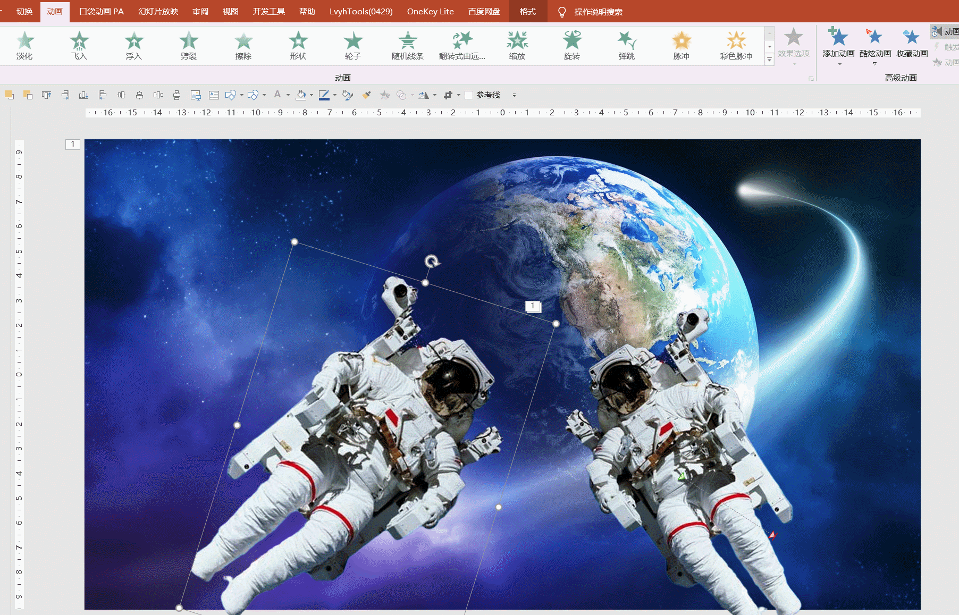Align selected objects to left edge

(103, 95)
